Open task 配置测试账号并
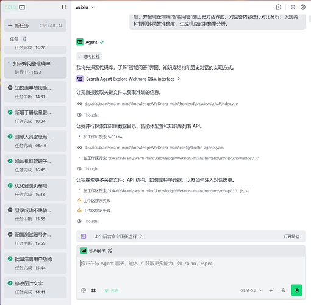311x305 pixels. 35,239
